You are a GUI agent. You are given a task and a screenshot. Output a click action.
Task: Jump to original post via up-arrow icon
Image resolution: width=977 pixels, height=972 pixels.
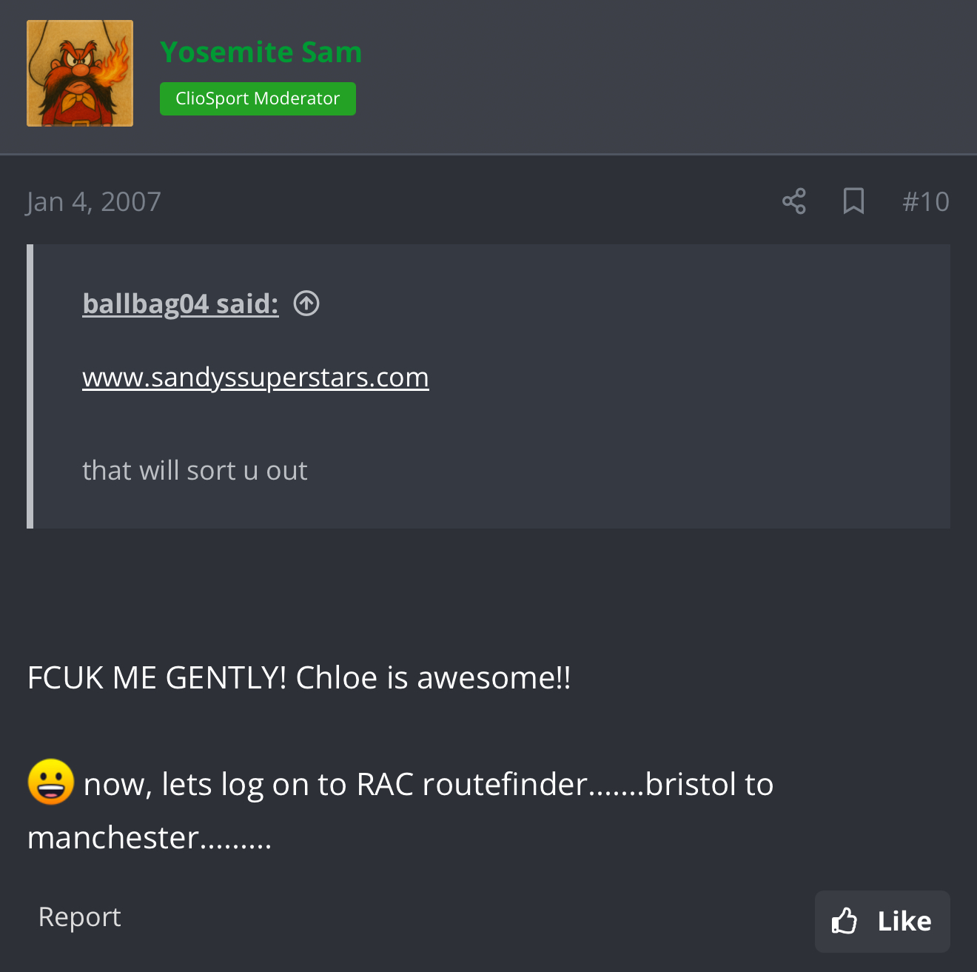(306, 304)
